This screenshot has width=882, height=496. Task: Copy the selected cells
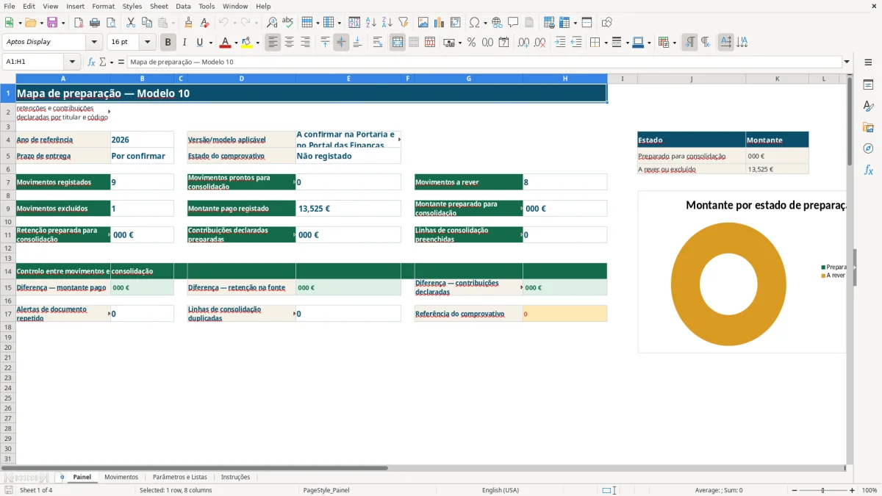pyautogui.click(x=146, y=23)
